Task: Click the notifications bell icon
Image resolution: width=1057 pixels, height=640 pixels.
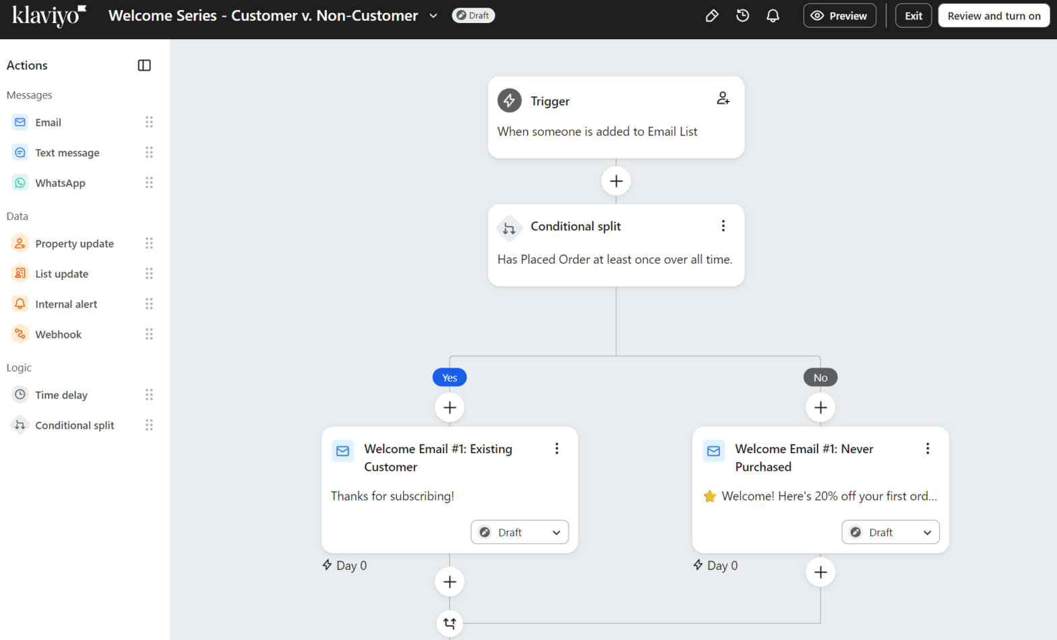Action: [x=773, y=16]
